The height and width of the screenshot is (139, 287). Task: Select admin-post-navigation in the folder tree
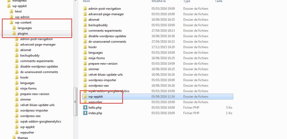36,39
